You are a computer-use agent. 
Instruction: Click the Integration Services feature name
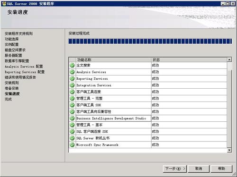click(94, 85)
